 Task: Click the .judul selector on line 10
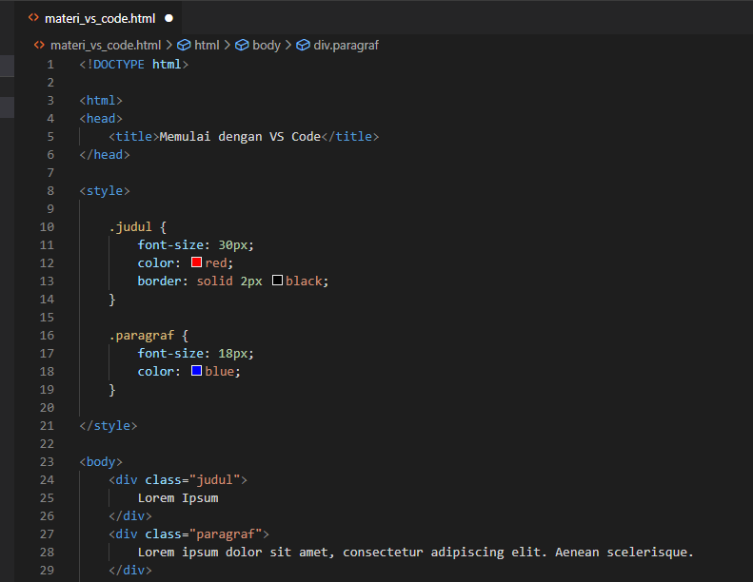[x=130, y=227]
